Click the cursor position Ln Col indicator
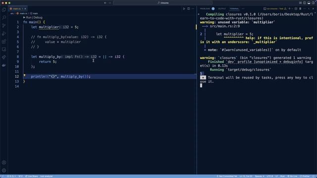 click(246, 176)
